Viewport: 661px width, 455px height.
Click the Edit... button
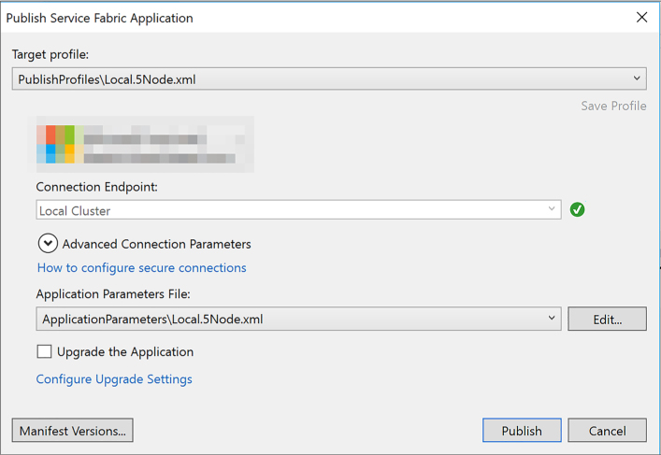607,319
